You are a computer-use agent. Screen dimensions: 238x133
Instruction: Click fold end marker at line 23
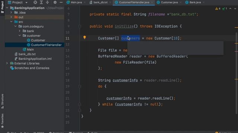(80, 110)
